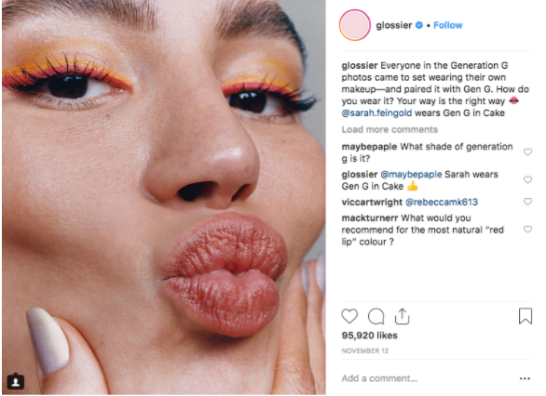Like mackturnerr's red lip comment
546x396 pixels.
(528, 230)
